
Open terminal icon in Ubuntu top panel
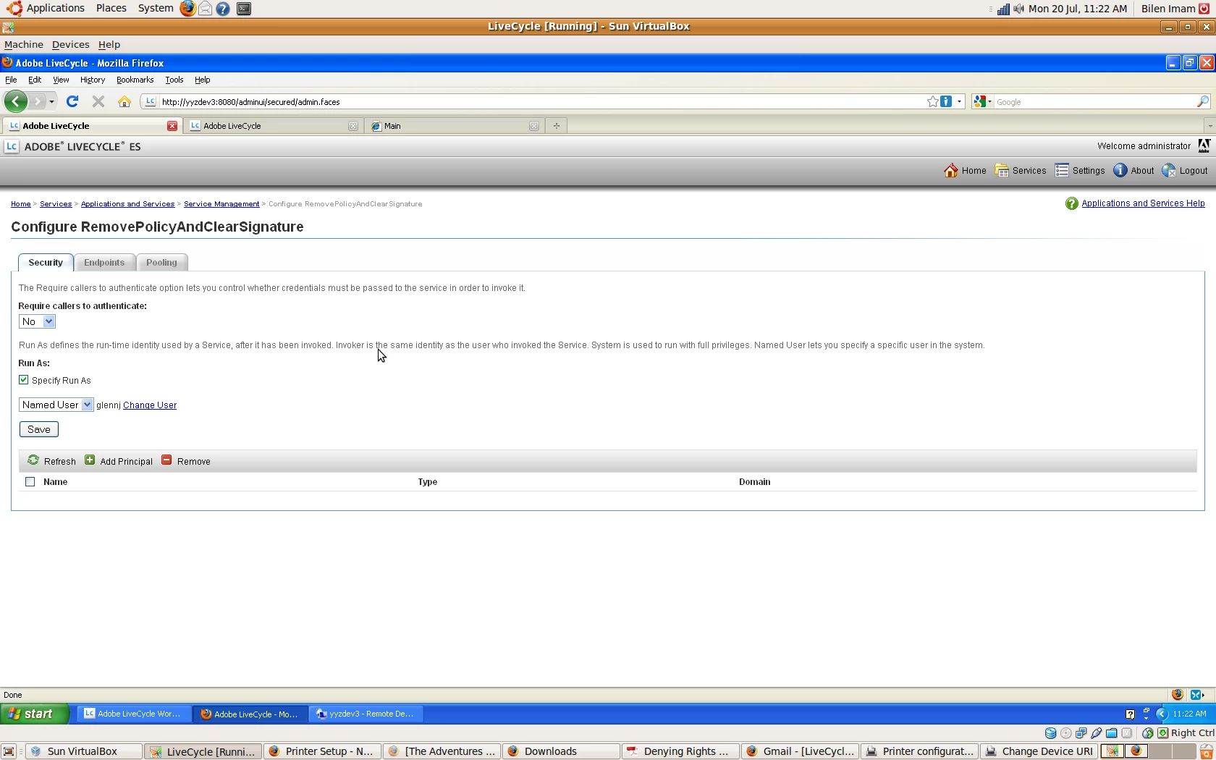point(244,9)
